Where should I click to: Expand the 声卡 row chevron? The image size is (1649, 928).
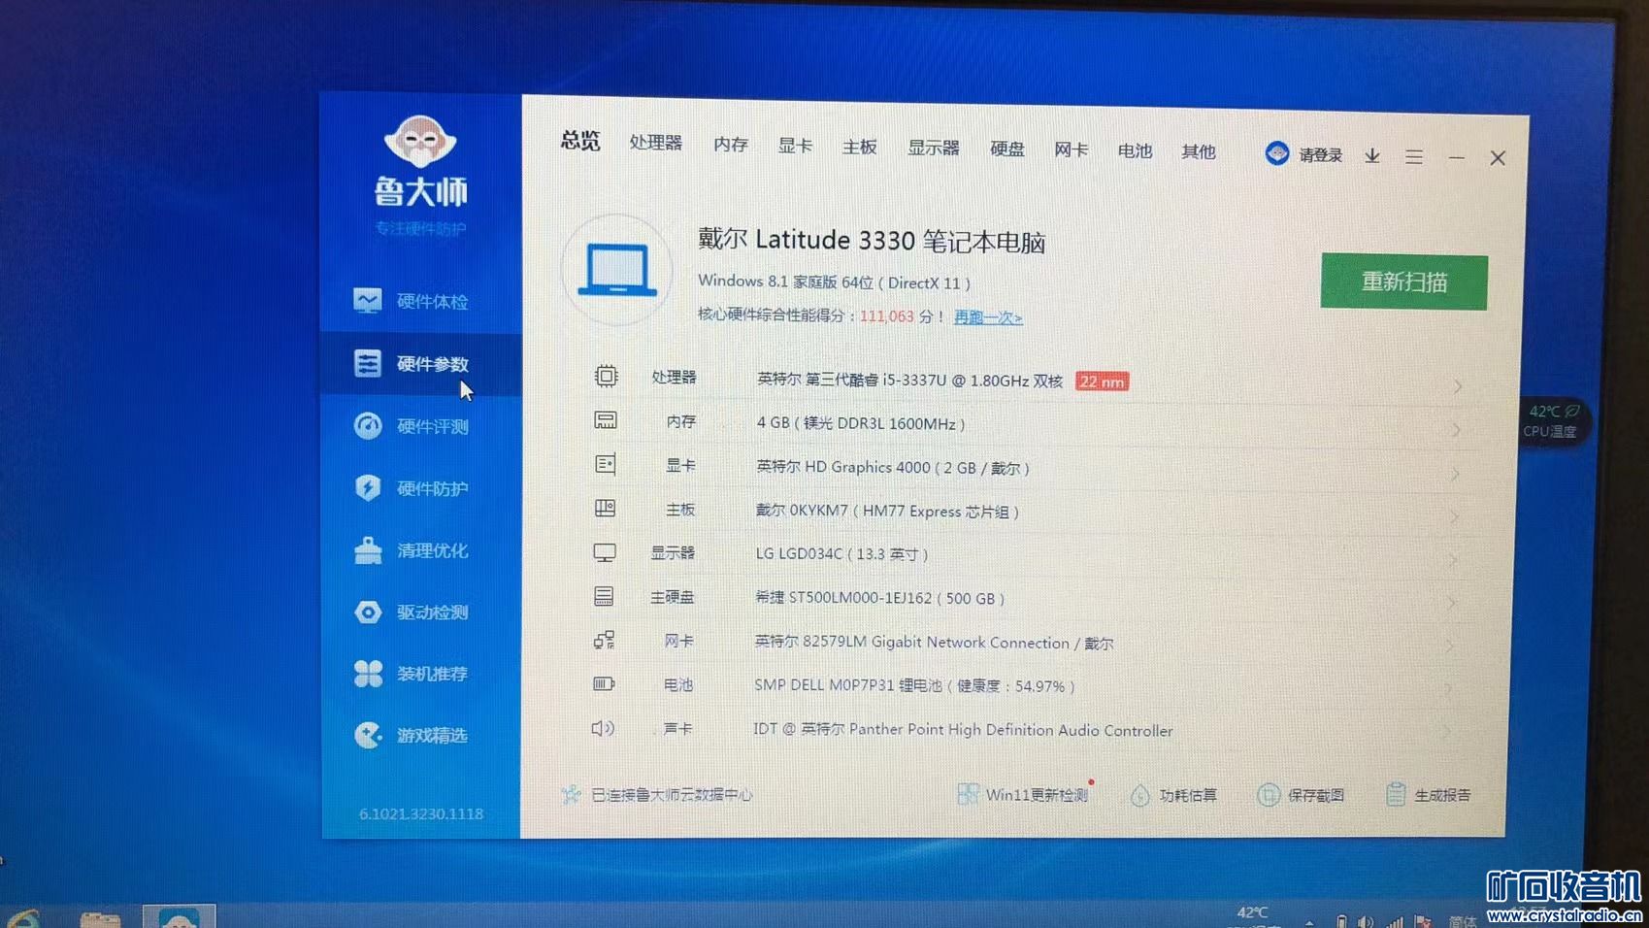tap(1447, 731)
